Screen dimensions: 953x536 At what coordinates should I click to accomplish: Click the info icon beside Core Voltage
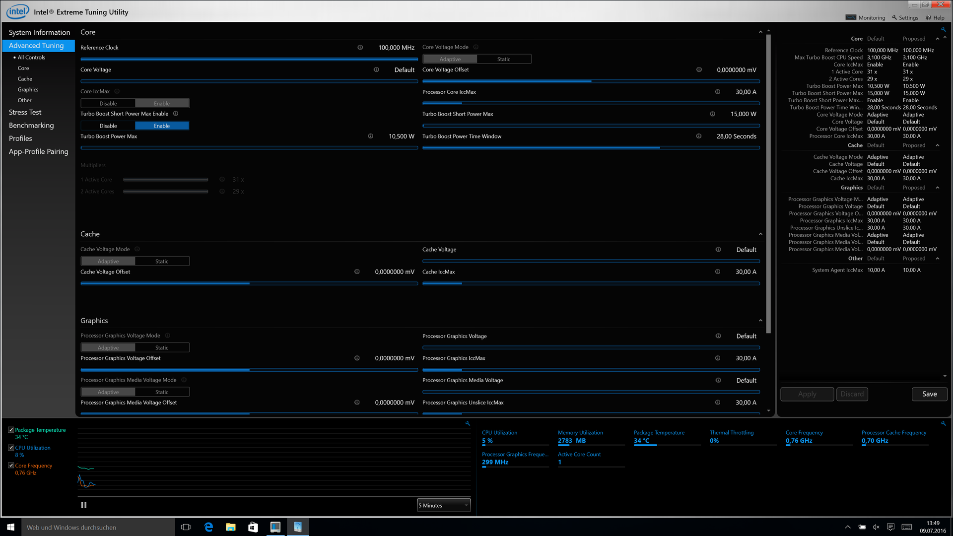point(376,69)
